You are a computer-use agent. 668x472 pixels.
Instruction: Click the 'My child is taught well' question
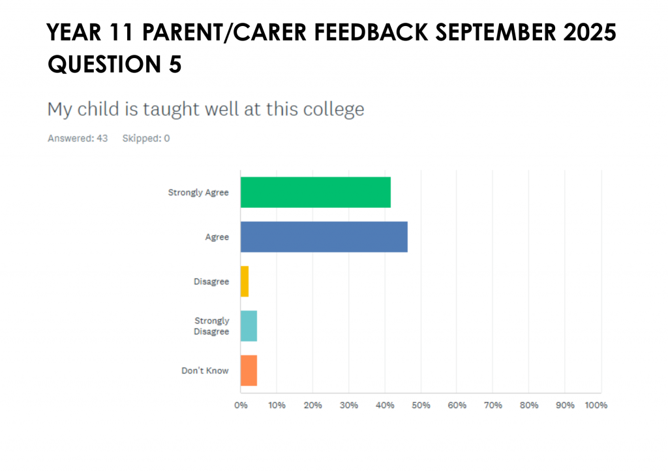click(205, 109)
